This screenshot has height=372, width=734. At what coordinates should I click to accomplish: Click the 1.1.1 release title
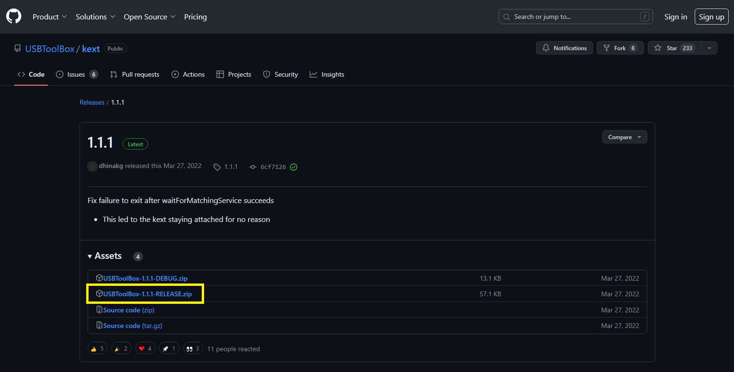(100, 142)
